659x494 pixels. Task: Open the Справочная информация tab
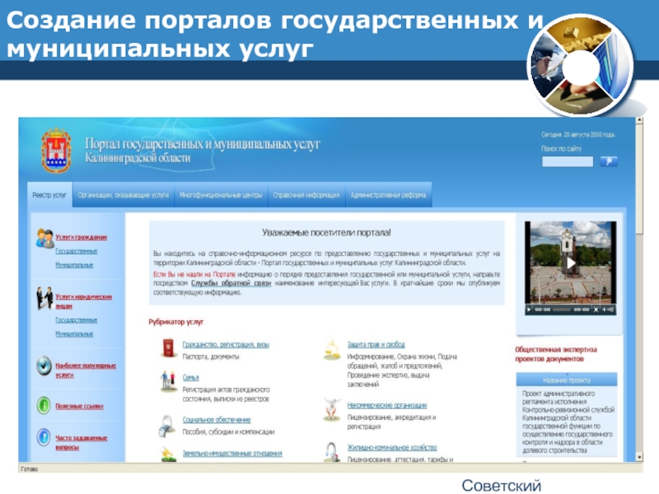tap(306, 195)
